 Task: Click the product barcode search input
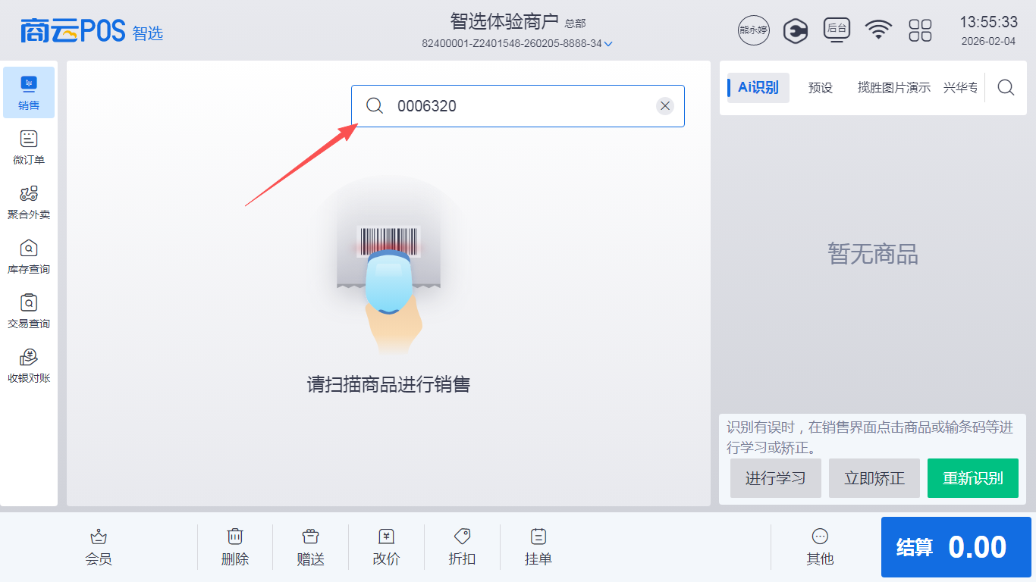pos(516,106)
